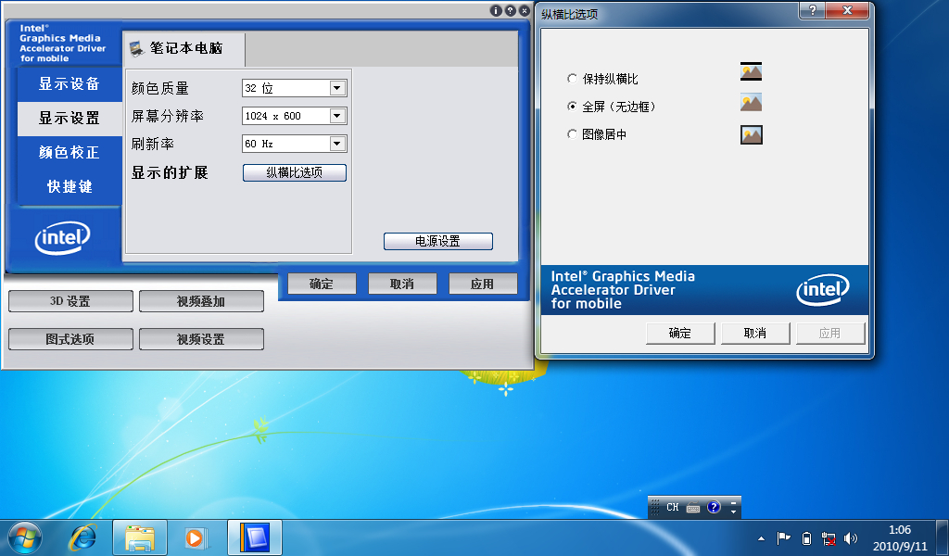
Task: Click the centered-image preview icon beside 图像居中
Action: [751, 134]
